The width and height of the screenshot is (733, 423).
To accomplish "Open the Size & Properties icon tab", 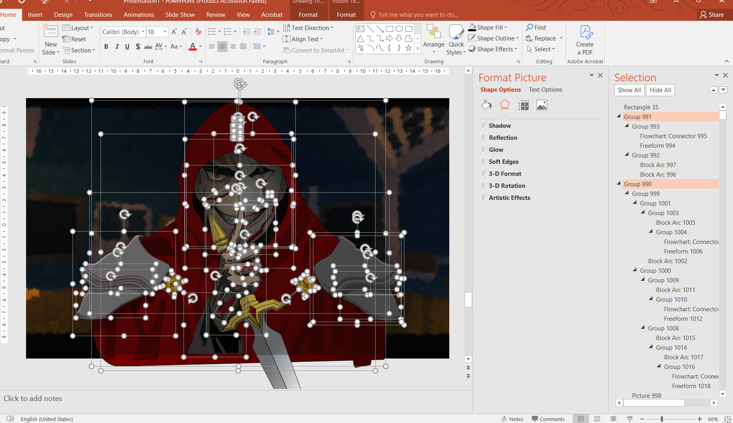I will click(523, 105).
